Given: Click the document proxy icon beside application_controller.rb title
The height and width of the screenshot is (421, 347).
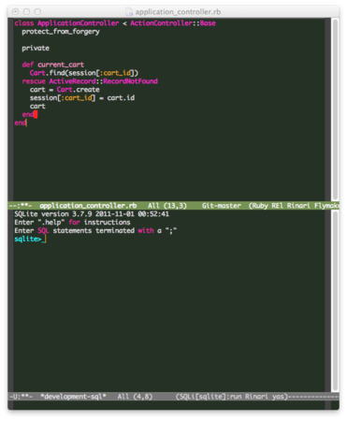Looking at the screenshot, I should (x=129, y=12).
